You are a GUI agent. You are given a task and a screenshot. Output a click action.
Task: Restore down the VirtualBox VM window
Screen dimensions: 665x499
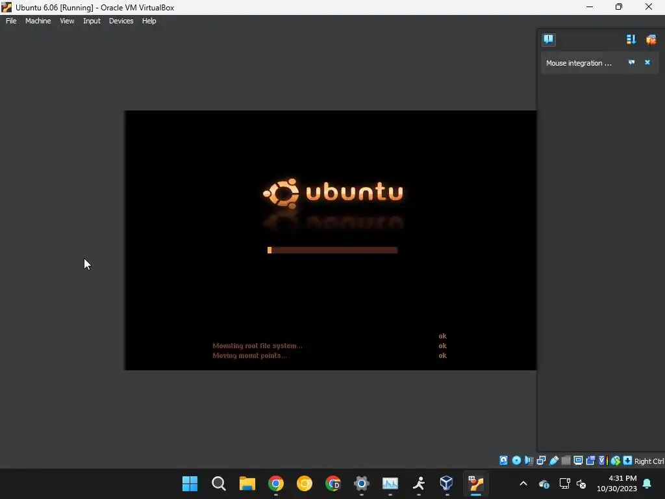coord(619,6)
